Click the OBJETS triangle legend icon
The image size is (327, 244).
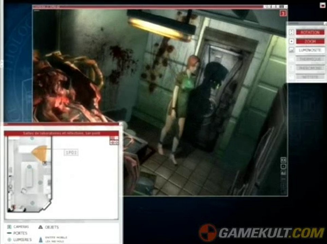(40, 227)
